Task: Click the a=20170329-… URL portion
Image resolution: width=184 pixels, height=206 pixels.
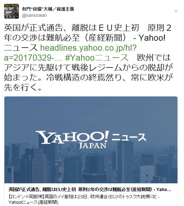Action: 33,58
